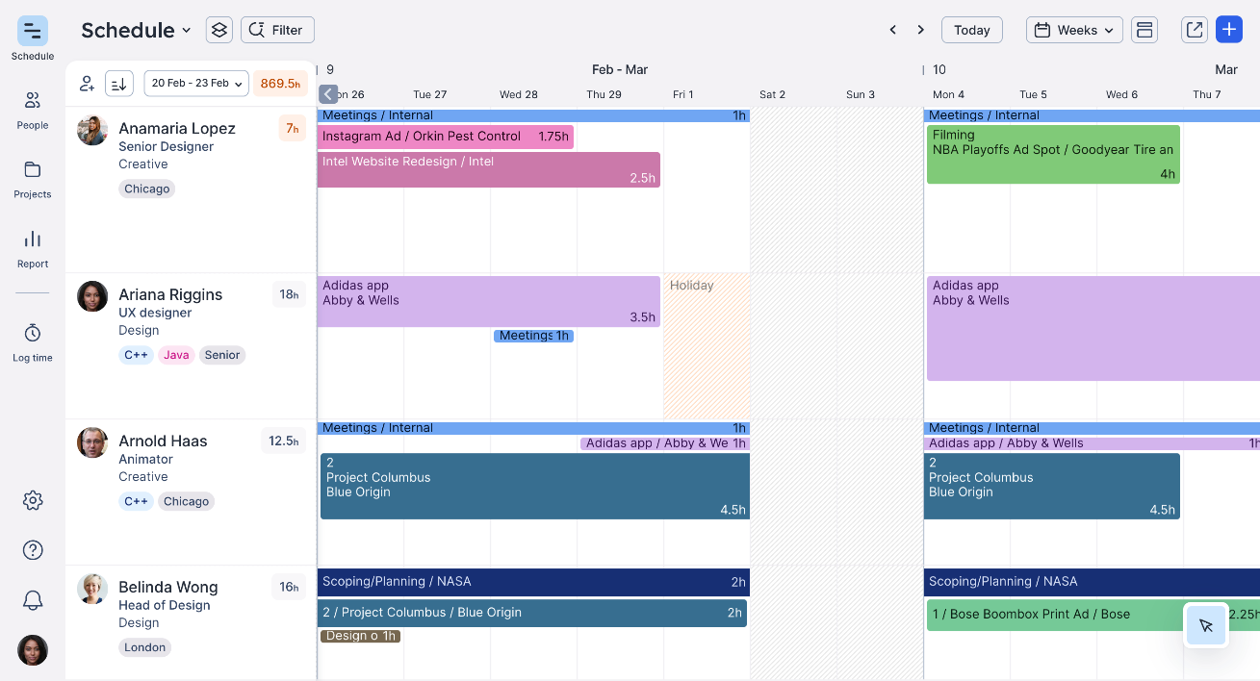Image resolution: width=1260 pixels, height=681 pixels.
Task: Advance to next week with right arrow
Action: (x=920, y=30)
